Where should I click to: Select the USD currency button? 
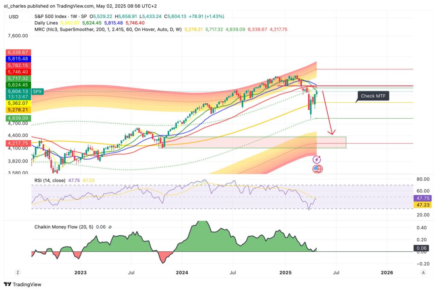click(x=13, y=16)
